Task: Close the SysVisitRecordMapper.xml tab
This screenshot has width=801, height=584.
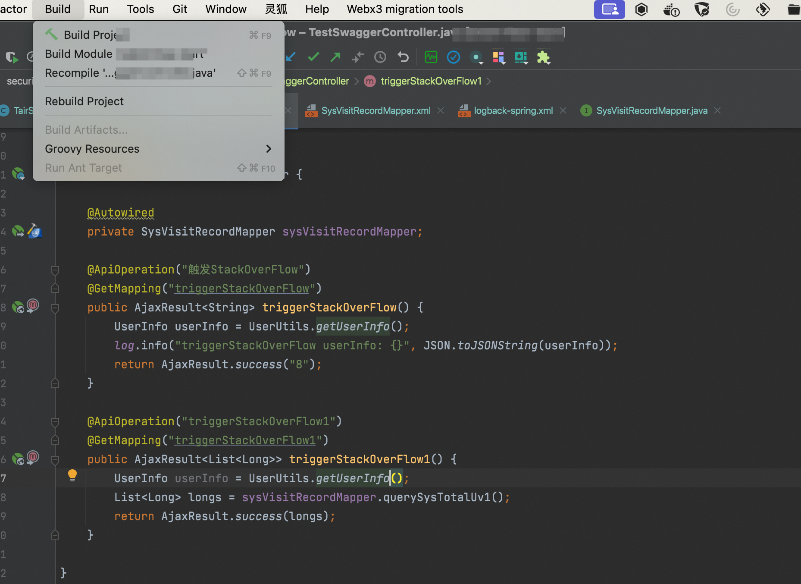Action: tap(441, 111)
